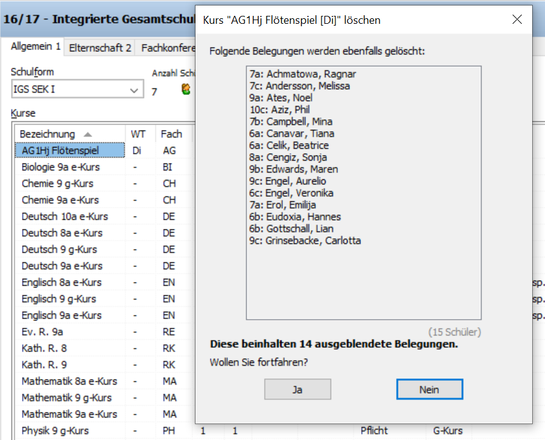The width and height of the screenshot is (545, 440).
Task: Close the delete course dialog
Action: [x=517, y=20]
